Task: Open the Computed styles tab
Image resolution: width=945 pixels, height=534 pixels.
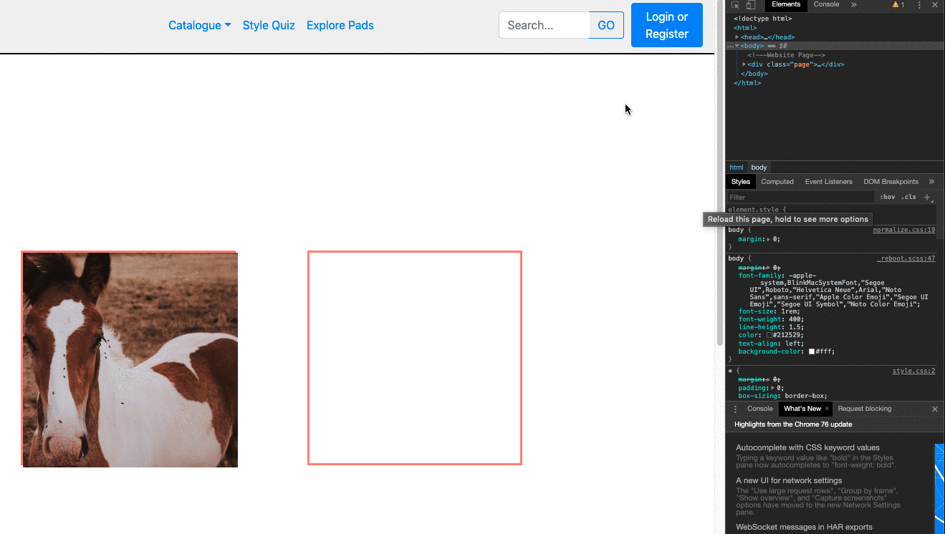Action: click(x=777, y=182)
